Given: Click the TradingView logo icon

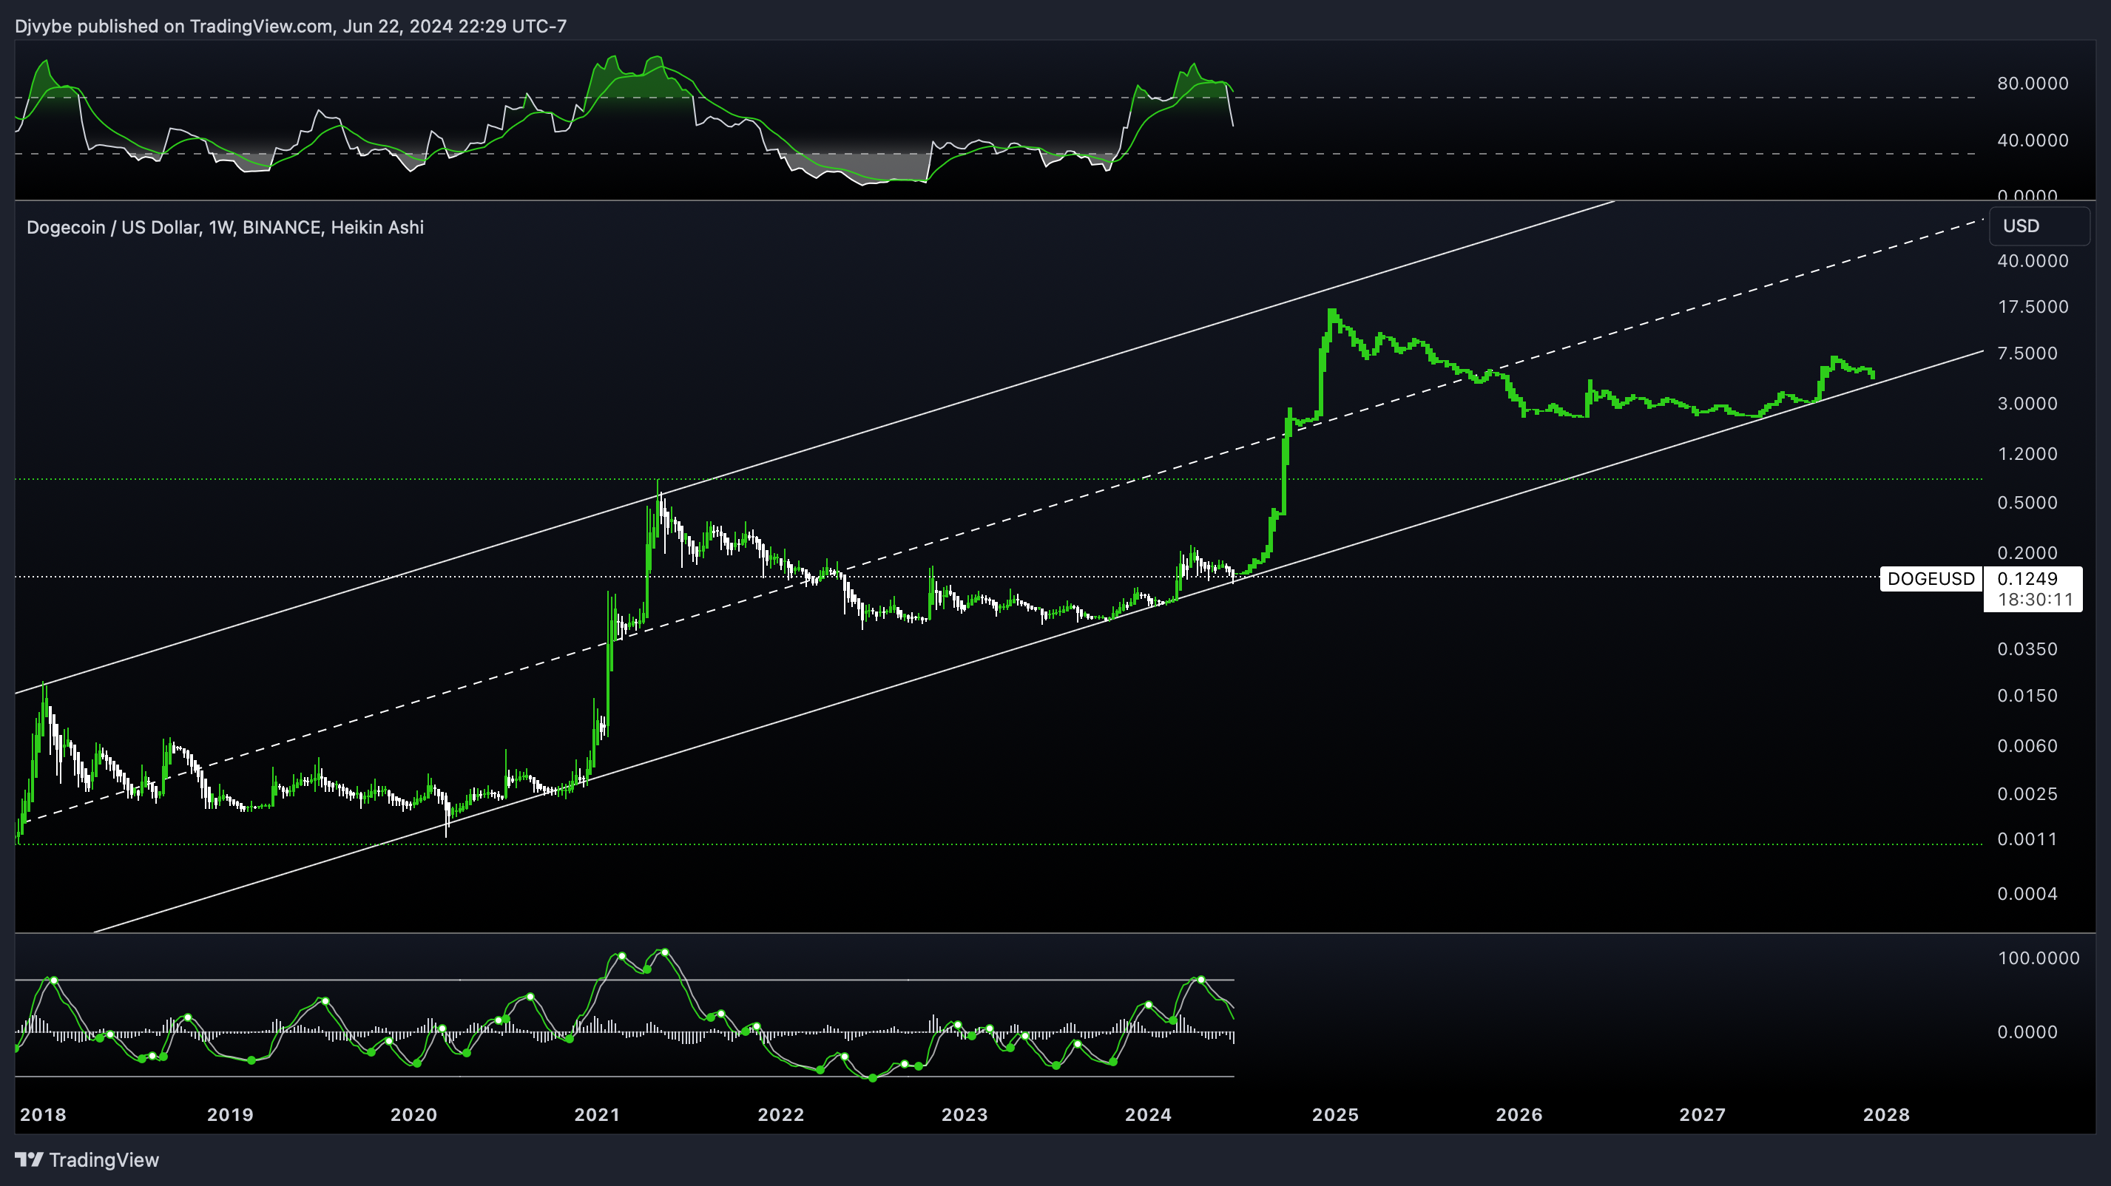Looking at the screenshot, I should (x=30, y=1160).
